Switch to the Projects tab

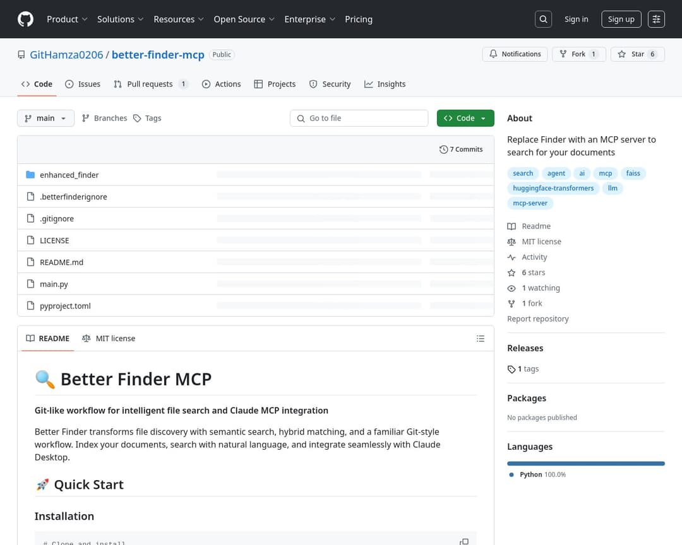[275, 84]
